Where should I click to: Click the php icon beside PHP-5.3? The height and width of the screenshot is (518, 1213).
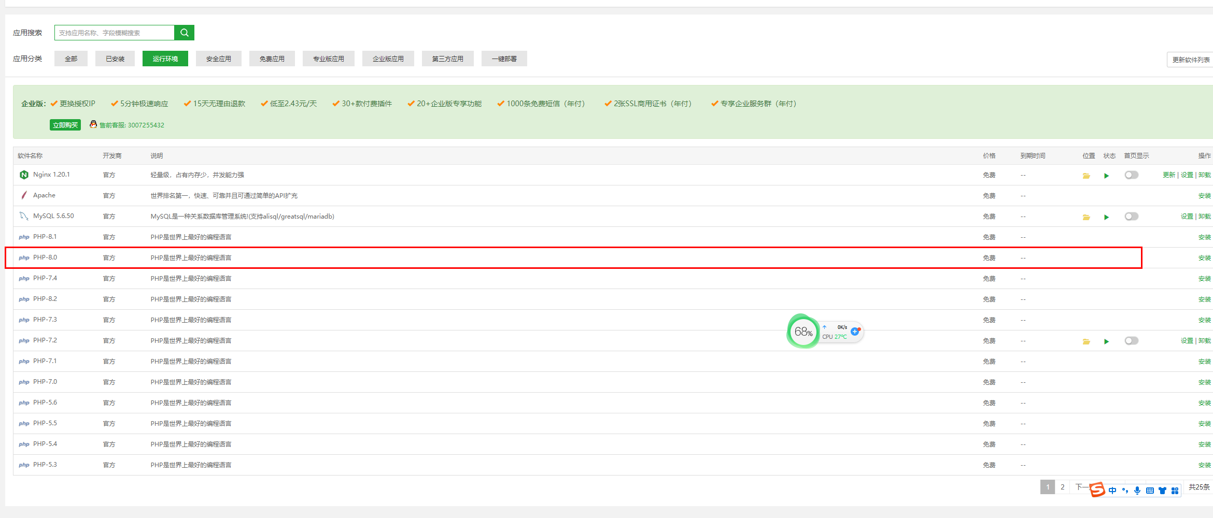pos(24,465)
